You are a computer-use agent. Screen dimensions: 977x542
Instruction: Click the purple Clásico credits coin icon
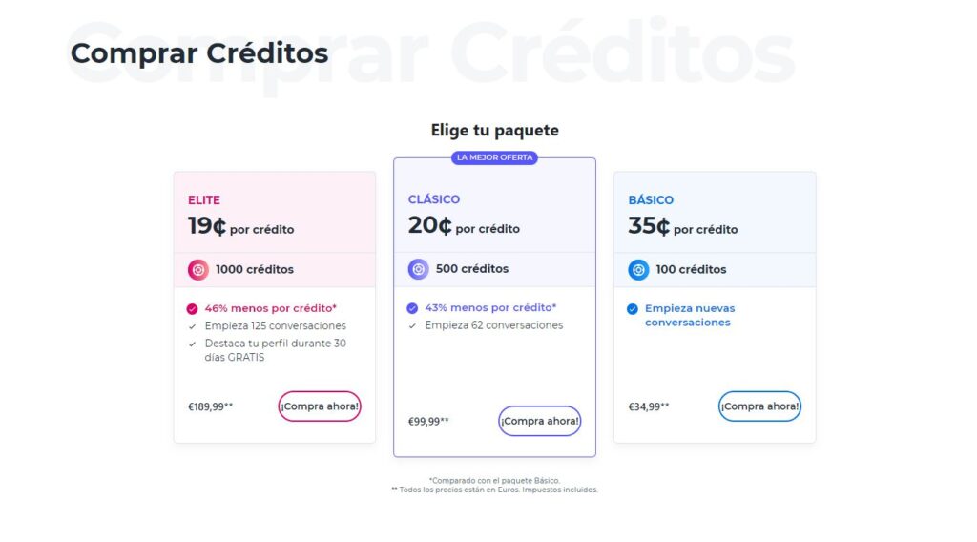[418, 269]
